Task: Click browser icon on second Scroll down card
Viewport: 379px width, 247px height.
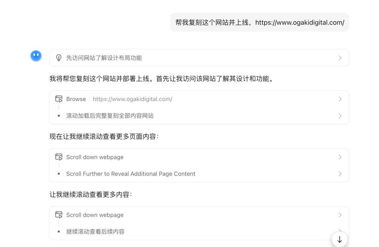Action: (x=59, y=215)
